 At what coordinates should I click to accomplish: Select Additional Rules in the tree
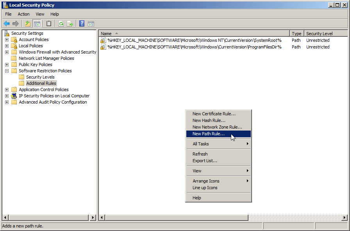[41, 83]
